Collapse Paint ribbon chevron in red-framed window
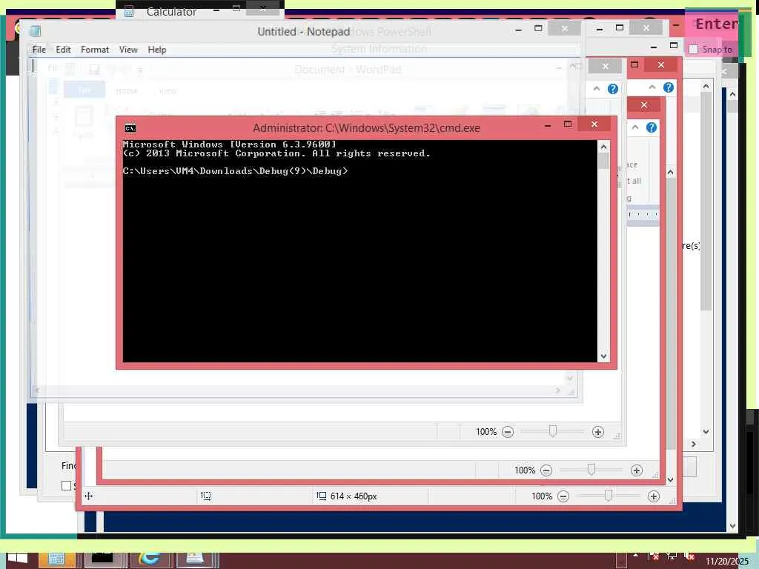 [x=652, y=87]
